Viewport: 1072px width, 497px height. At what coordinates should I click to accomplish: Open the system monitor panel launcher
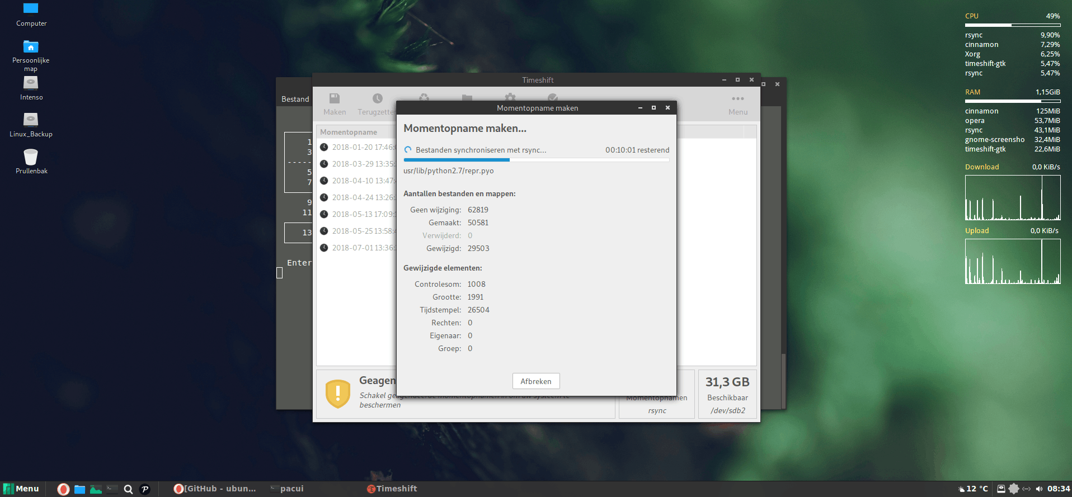coord(96,489)
